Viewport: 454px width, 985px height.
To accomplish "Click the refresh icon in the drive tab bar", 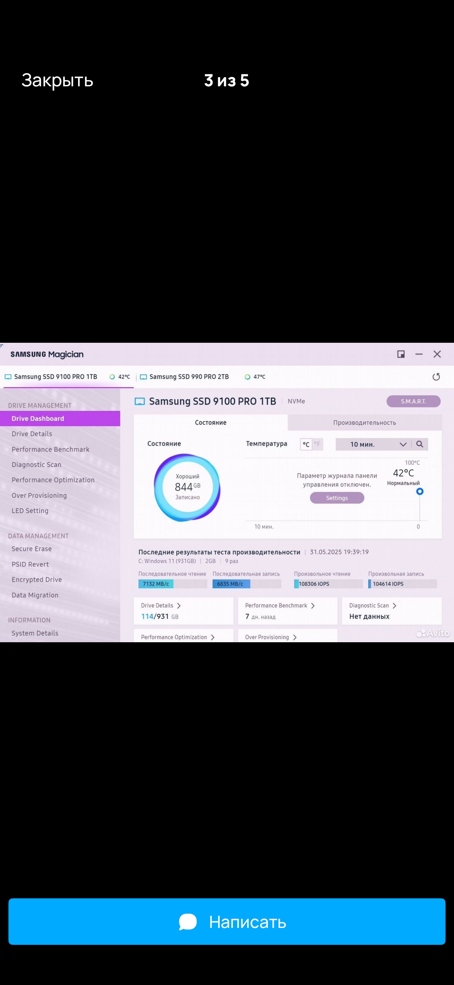I will coord(436,377).
